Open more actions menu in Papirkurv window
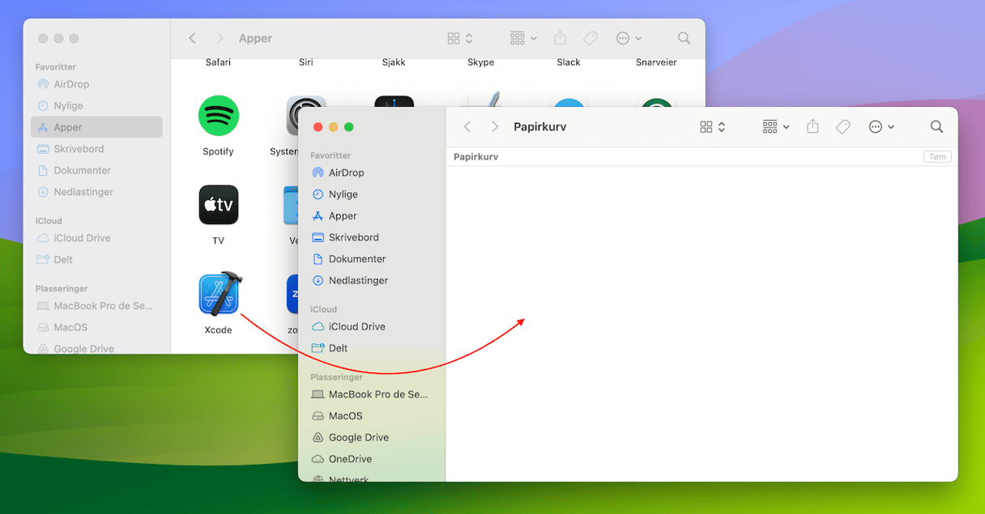Screen dimensions: 985x514 point(881,127)
